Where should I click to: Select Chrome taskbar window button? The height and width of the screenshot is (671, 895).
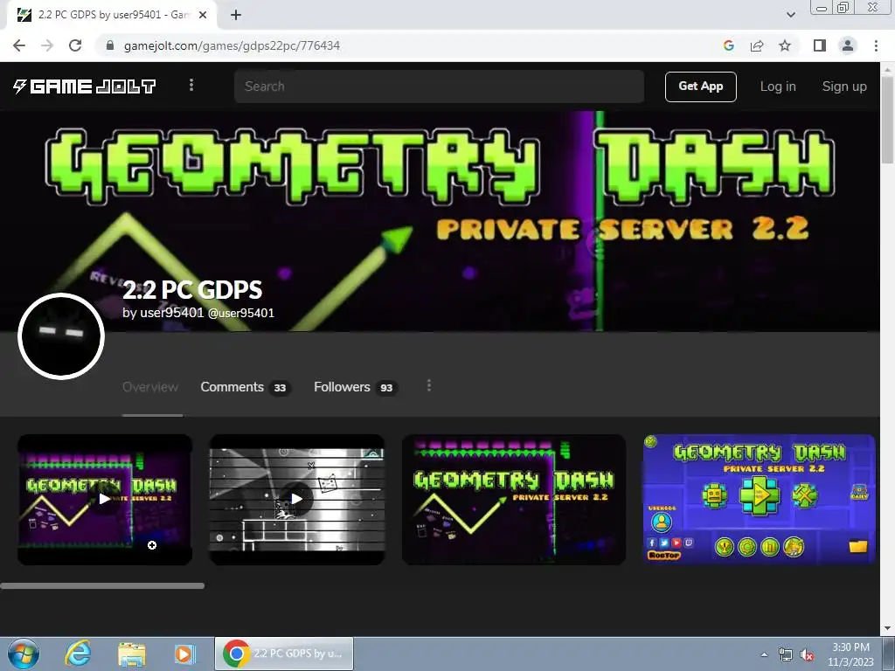pyautogui.click(x=284, y=654)
